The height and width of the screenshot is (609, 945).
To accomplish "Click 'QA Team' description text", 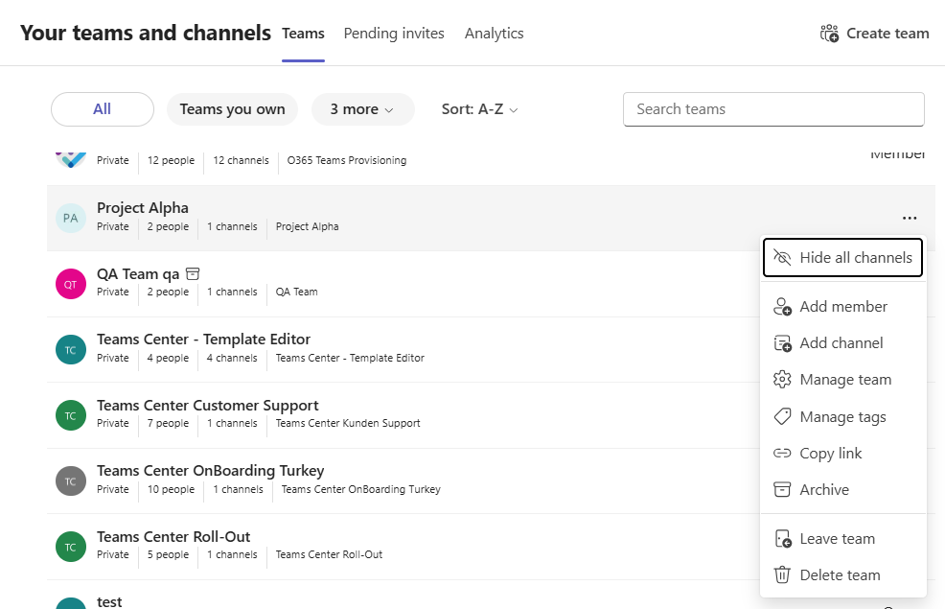I will (x=296, y=292).
